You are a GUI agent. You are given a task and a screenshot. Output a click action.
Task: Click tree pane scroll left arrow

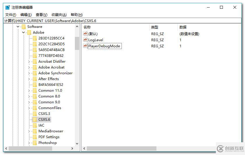click(6, 149)
